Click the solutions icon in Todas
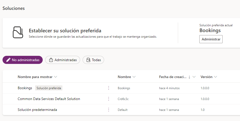The height and width of the screenshot is (121, 240). coord(88,60)
